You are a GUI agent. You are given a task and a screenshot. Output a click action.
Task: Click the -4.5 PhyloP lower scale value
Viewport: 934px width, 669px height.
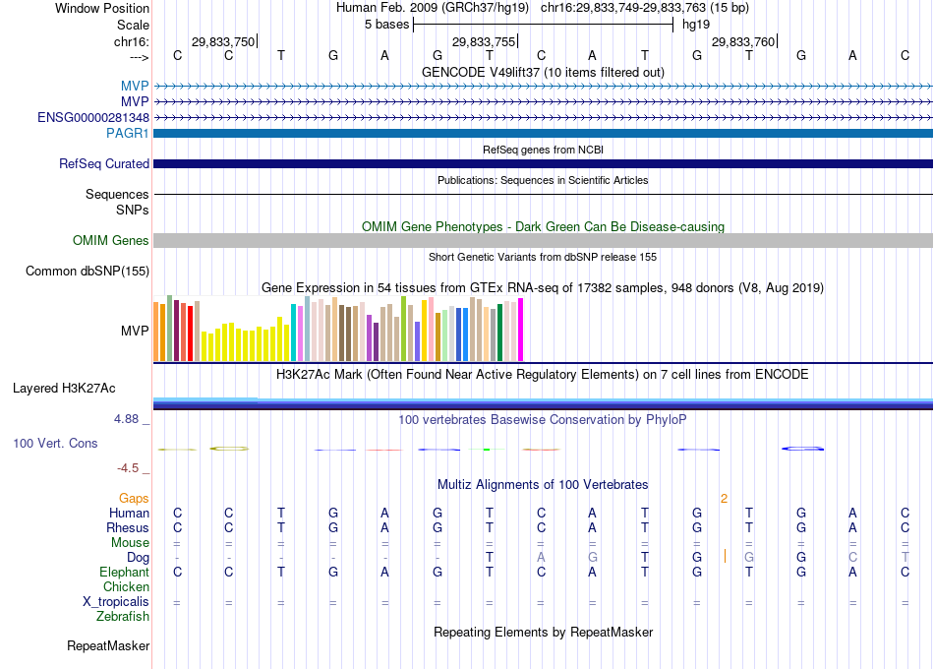tap(128, 468)
